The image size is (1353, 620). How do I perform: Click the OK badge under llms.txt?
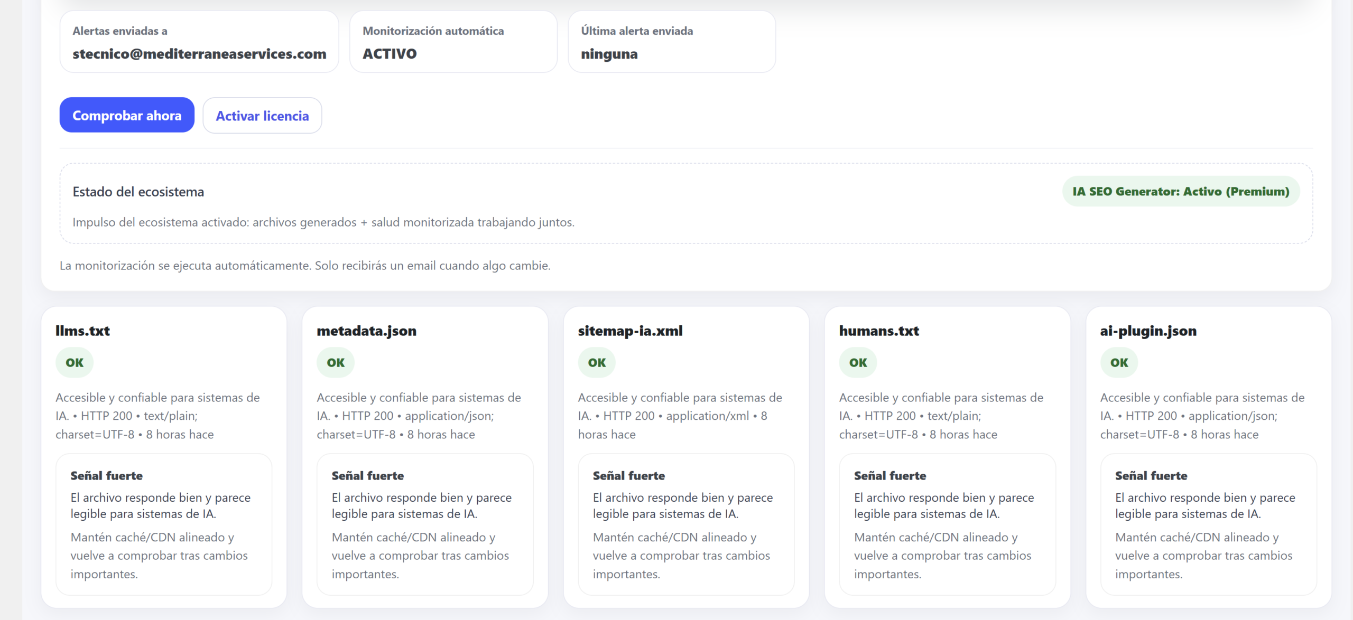75,362
